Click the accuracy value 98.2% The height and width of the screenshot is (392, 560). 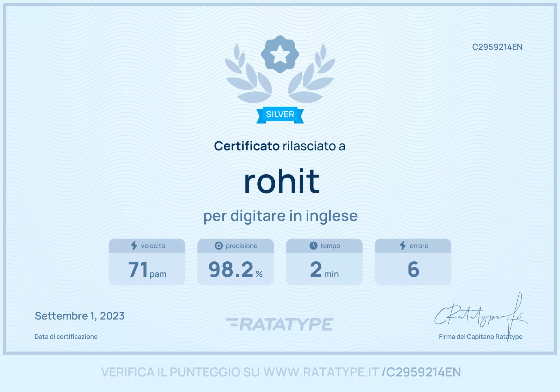[x=236, y=269]
